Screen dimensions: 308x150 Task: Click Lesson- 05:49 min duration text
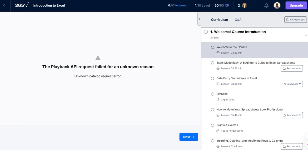click(232, 115)
